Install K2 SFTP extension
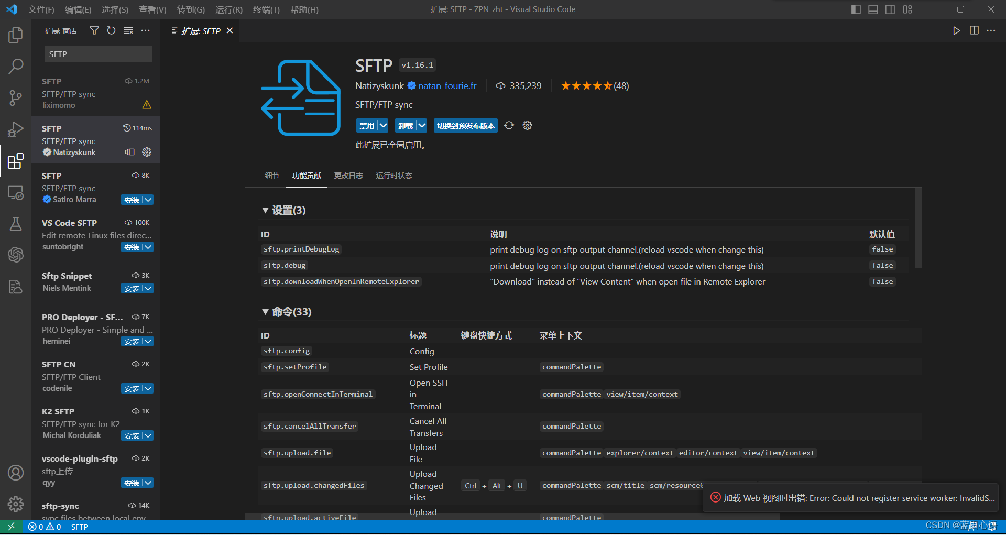Viewport: 1006px width, 535px height. [x=132, y=435]
